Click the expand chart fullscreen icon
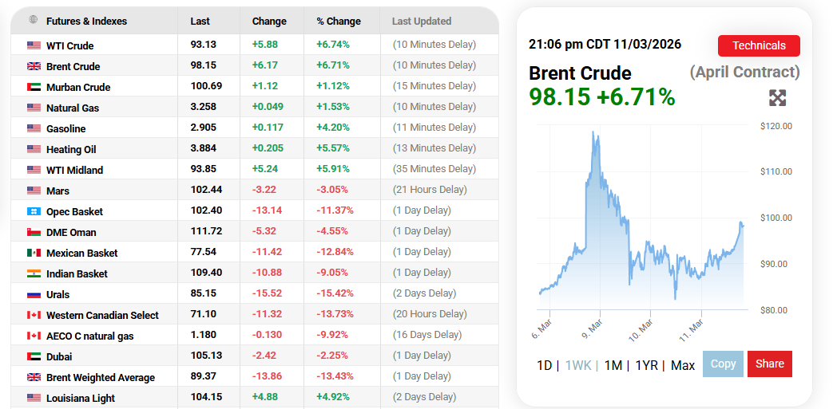833x409 pixels. (777, 98)
